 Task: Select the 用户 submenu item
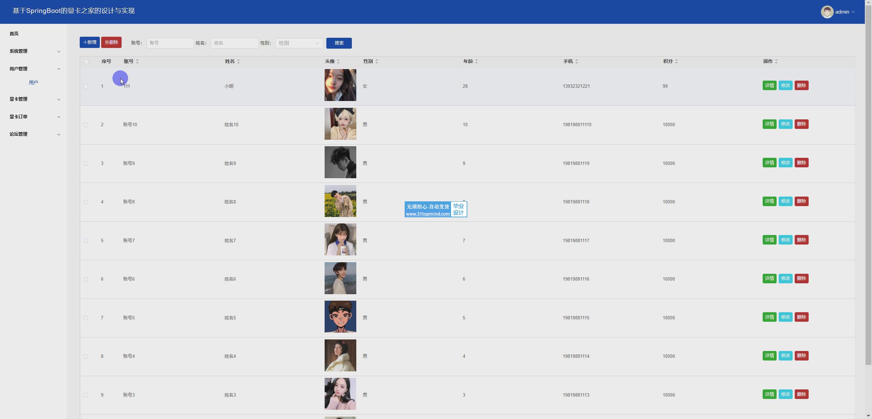[x=33, y=83]
